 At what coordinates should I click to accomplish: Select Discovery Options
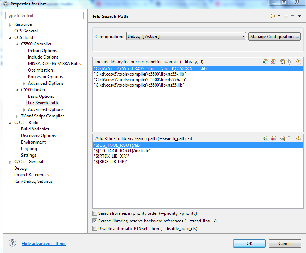point(38,135)
